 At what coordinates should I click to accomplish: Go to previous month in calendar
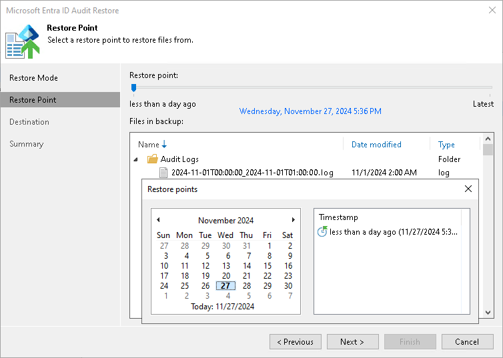[x=158, y=220]
